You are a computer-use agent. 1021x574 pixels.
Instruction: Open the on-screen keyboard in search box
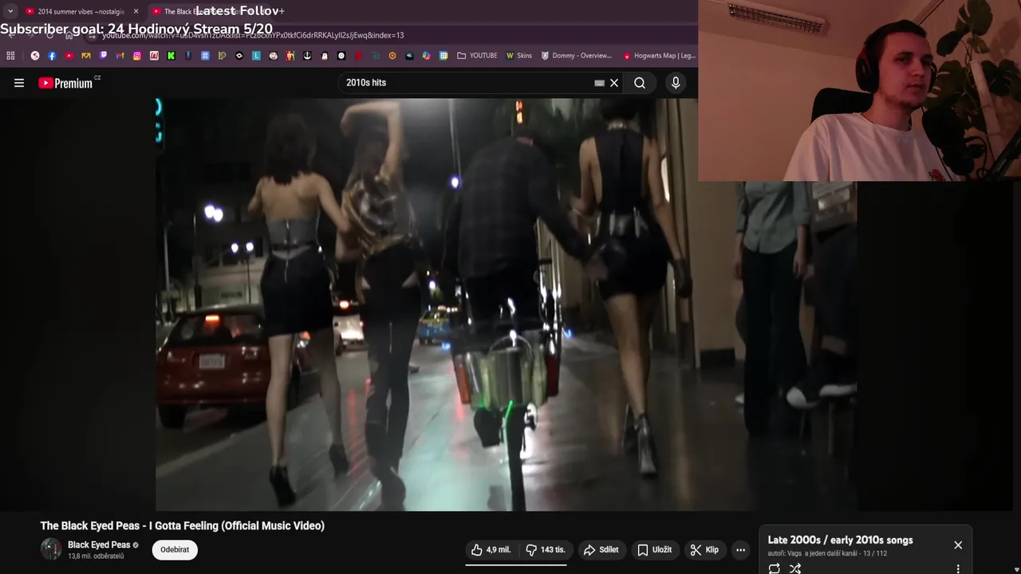click(x=599, y=83)
